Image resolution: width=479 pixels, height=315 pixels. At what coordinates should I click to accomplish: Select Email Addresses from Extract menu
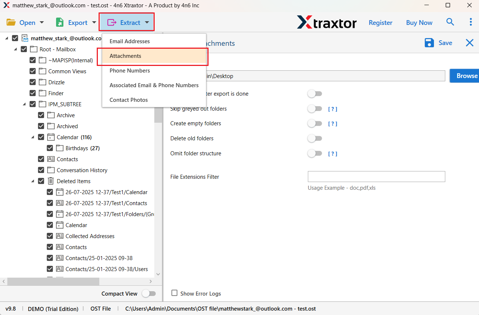(x=154, y=41)
